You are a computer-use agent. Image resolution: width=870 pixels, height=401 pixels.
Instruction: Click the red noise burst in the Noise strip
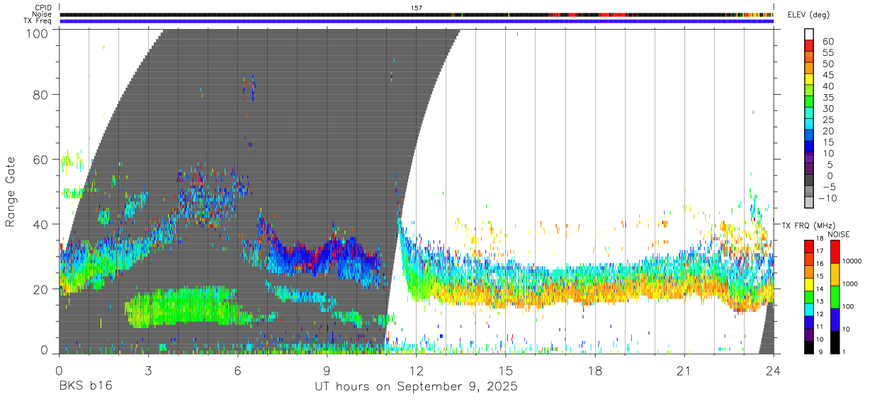tap(613, 14)
